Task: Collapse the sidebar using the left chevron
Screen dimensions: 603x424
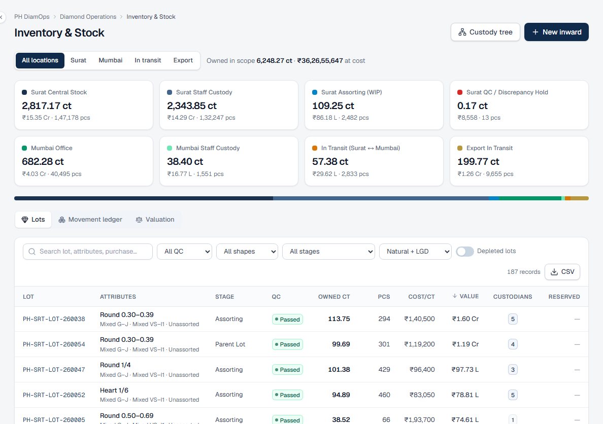Action: (1, 17)
